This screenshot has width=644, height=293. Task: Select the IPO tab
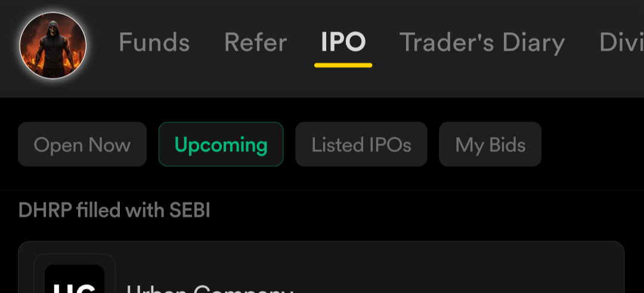(343, 42)
